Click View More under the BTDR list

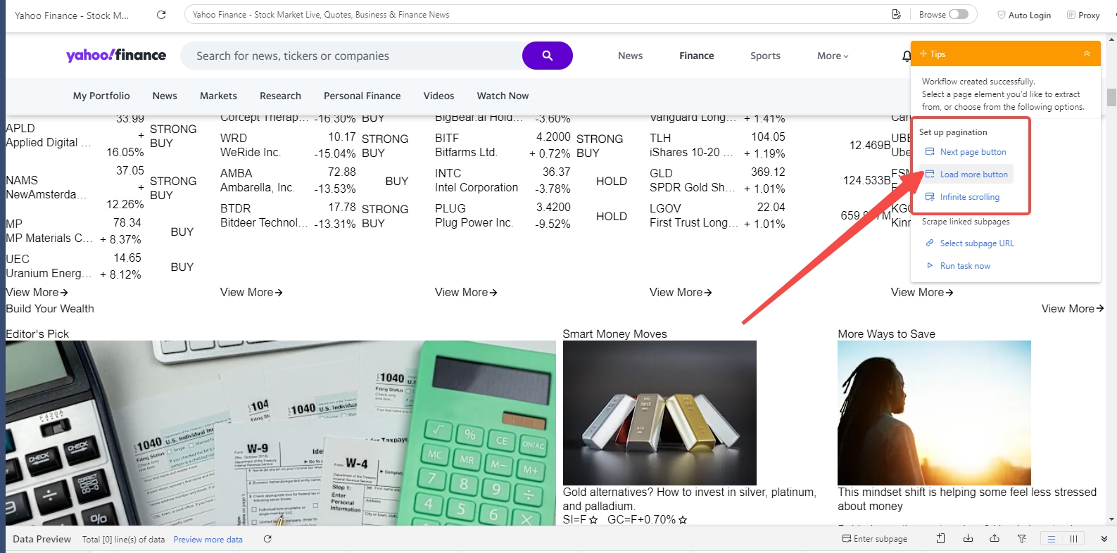[251, 292]
